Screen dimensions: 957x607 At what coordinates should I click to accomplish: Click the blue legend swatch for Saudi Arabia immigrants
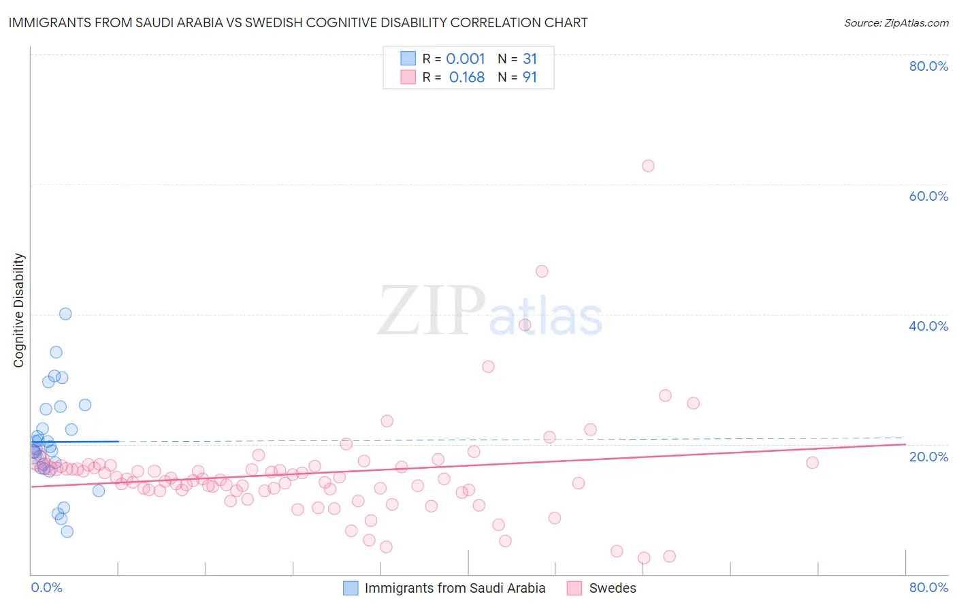click(x=351, y=588)
